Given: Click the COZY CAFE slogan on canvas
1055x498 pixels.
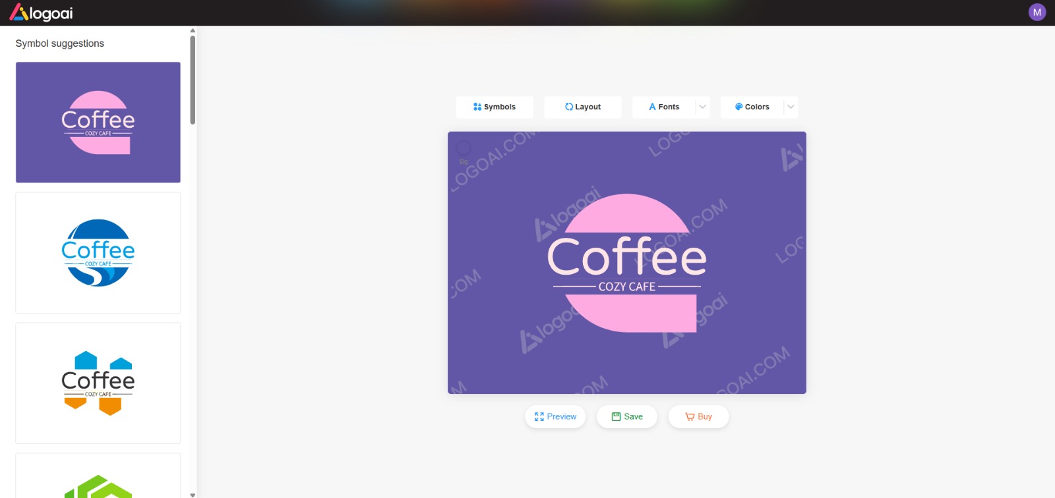Looking at the screenshot, I should click(x=626, y=287).
